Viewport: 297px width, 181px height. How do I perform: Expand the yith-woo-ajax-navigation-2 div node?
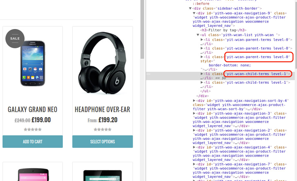[194, 130]
